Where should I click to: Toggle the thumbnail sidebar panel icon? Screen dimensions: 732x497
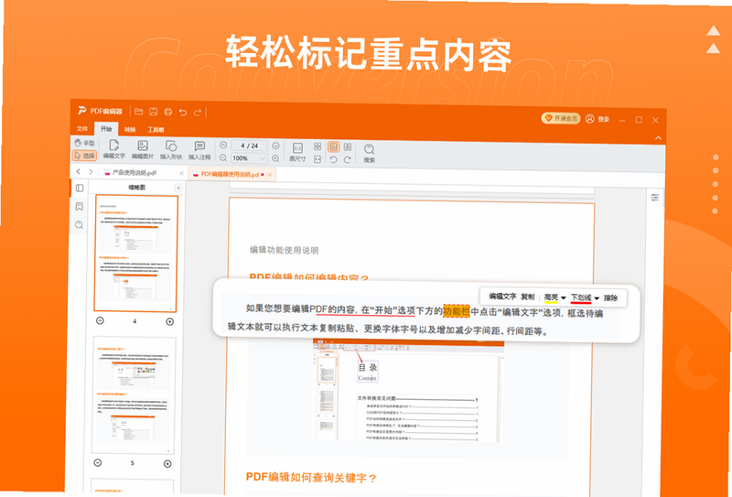click(80, 188)
